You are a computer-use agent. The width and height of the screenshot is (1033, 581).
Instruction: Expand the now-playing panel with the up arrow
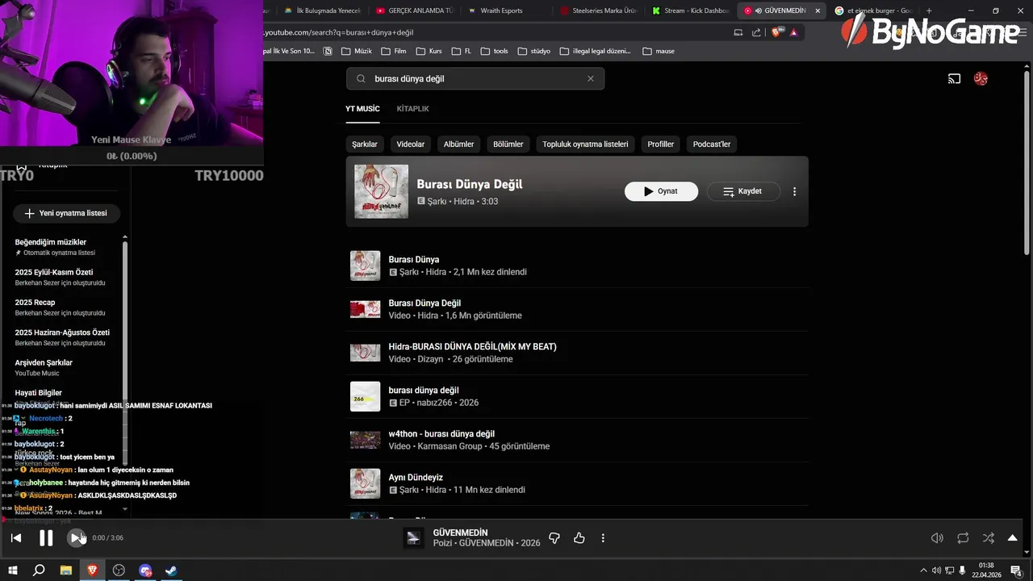pyautogui.click(x=1013, y=538)
